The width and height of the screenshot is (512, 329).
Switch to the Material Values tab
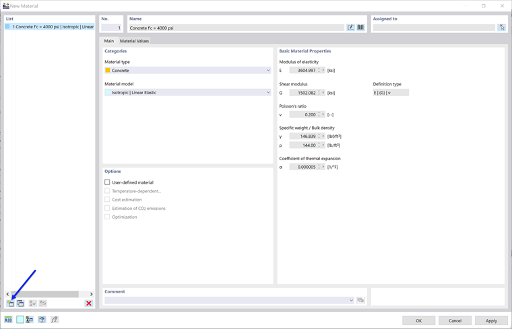[x=134, y=41]
